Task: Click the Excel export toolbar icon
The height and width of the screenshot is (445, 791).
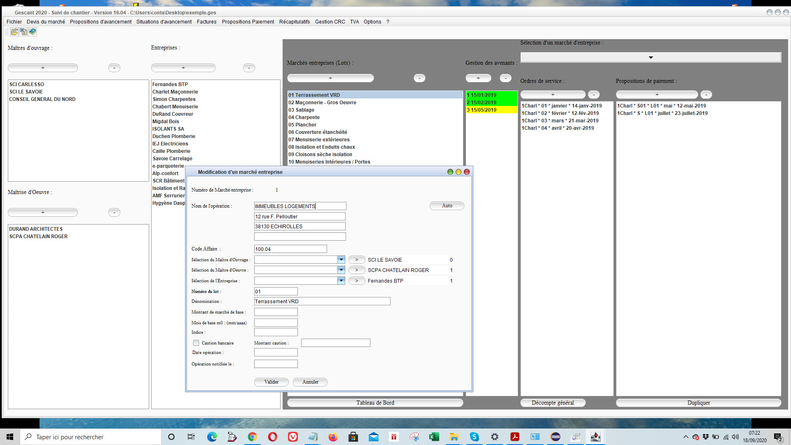Action: [23, 32]
